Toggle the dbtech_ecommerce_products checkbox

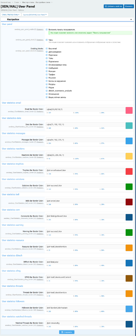pyautogui.click(x=47, y=91)
